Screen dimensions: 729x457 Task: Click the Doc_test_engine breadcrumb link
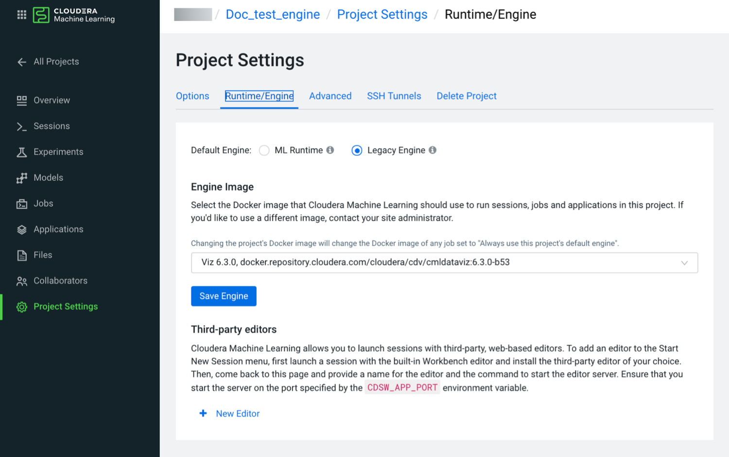(273, 15)
